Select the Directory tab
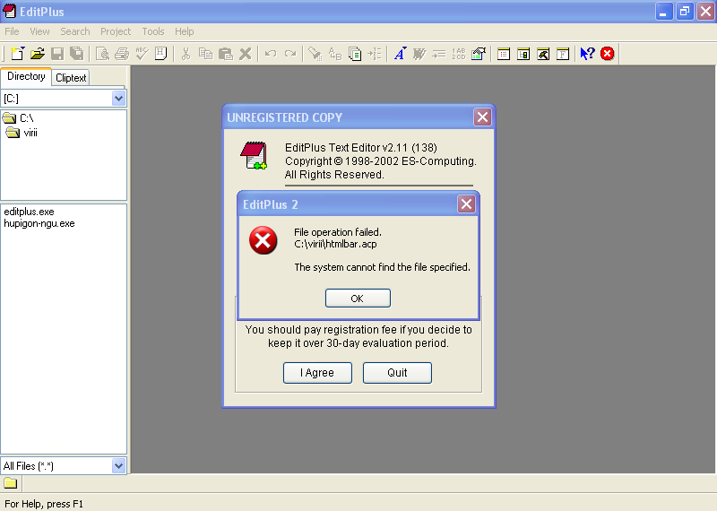The image size is (717, 511). coord(26,76)
